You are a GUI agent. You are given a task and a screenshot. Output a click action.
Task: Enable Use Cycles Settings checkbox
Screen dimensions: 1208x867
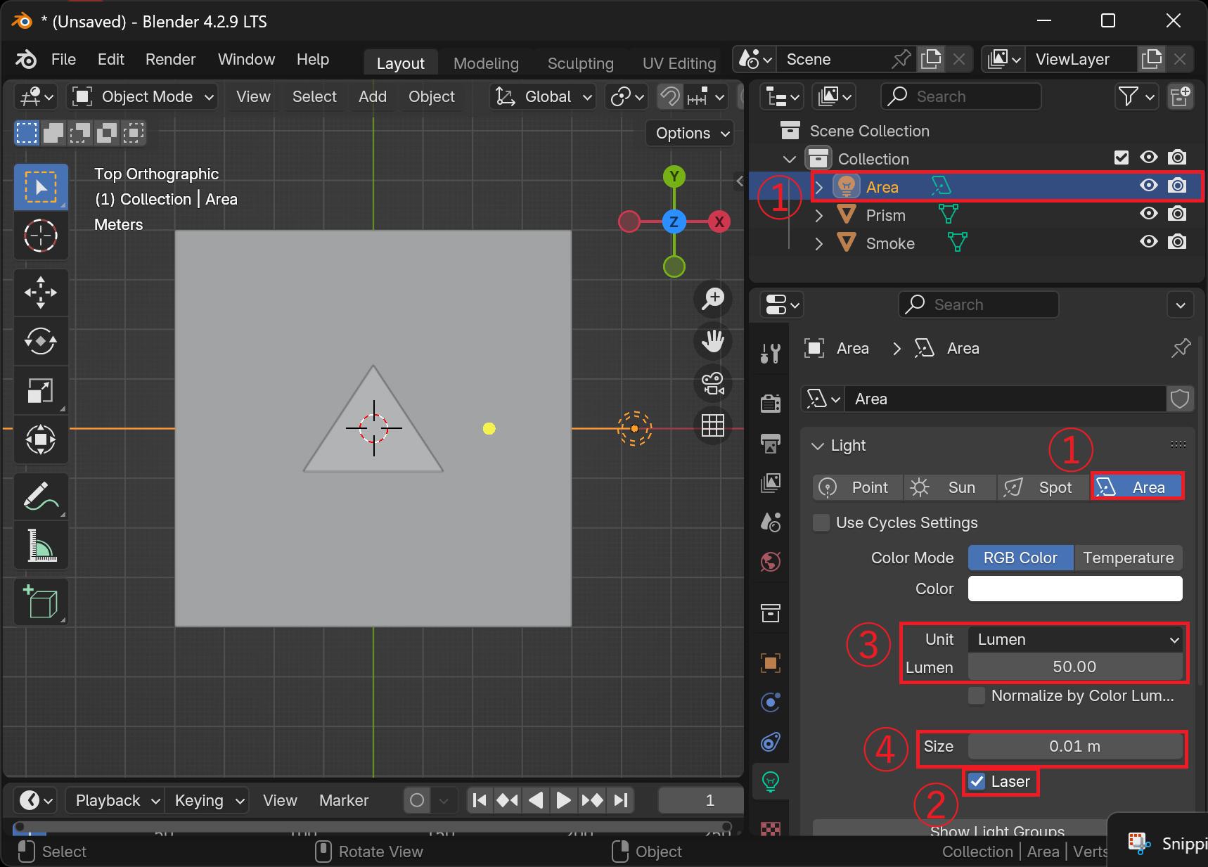click(x=821, y=523)
